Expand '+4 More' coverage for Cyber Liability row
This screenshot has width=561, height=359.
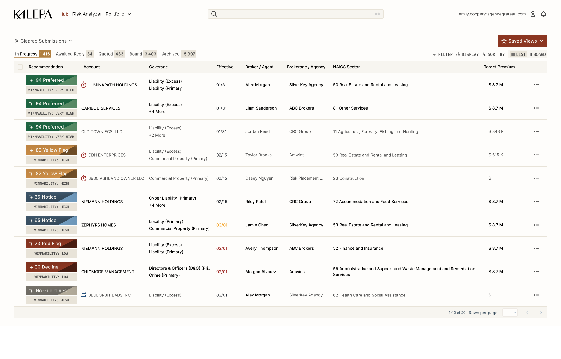[157, 205]
